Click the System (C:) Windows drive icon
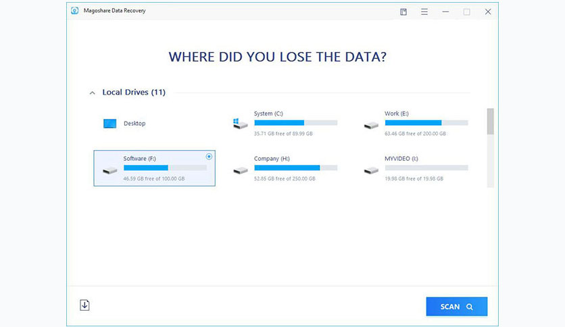The image size is (565, 327). click(x=240, y=124)
